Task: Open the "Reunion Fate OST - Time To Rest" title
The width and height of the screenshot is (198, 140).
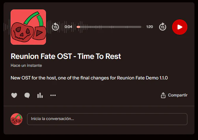Action: click(x=66, y=56)
